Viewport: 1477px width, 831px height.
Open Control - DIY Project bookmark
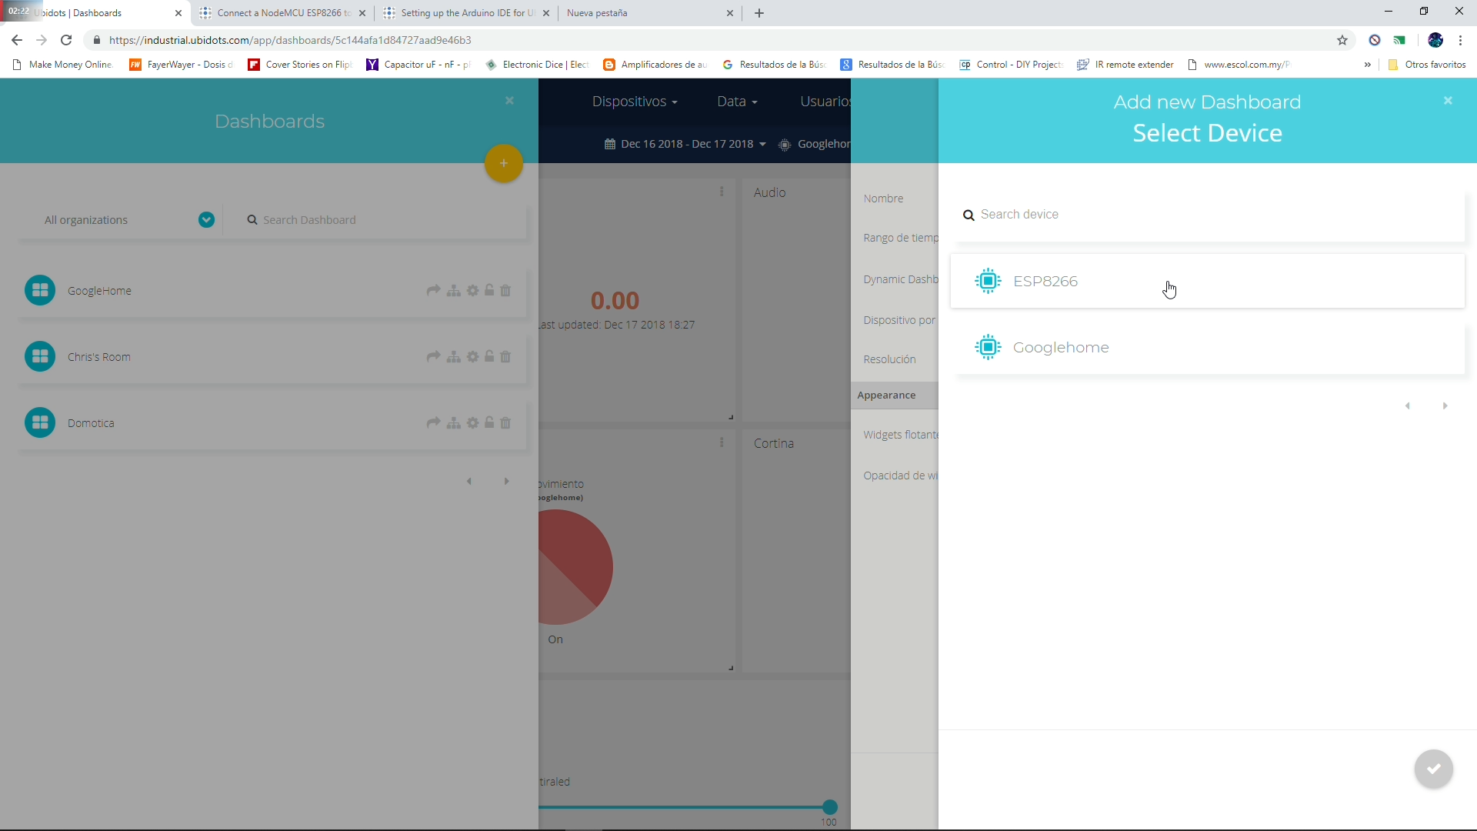[x=1011, y=65]
